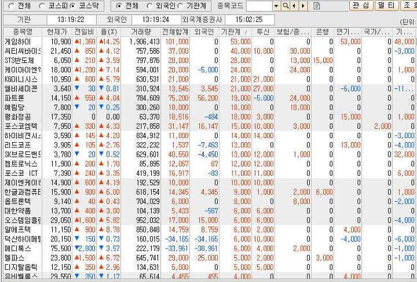Select the 메디톡스 stock row

[210, 248]
